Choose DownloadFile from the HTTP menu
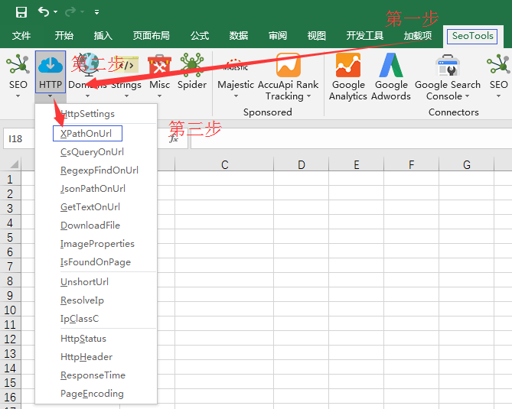 click(96, 226)
